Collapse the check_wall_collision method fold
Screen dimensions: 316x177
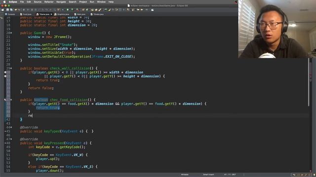pos(11,68)
